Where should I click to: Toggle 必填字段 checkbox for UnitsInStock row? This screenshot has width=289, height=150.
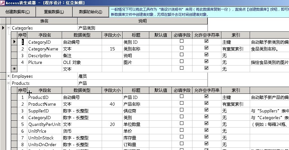click(x=182, y=137)
